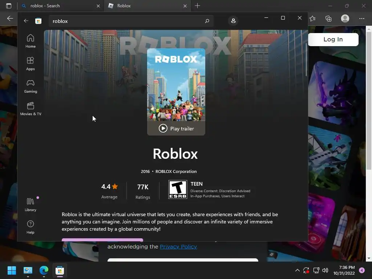Image resolution: width=372 pixels, height=279 pixels.
Task: Click the partly visible purple Get button
Action: click(102, 240)
